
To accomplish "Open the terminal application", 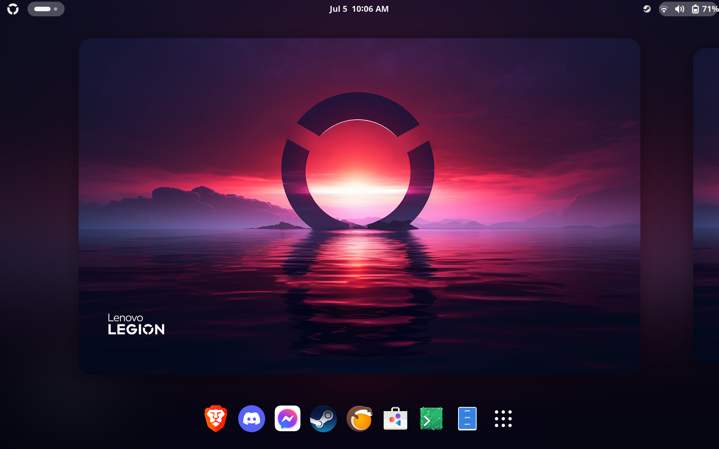I will [431, 418].
